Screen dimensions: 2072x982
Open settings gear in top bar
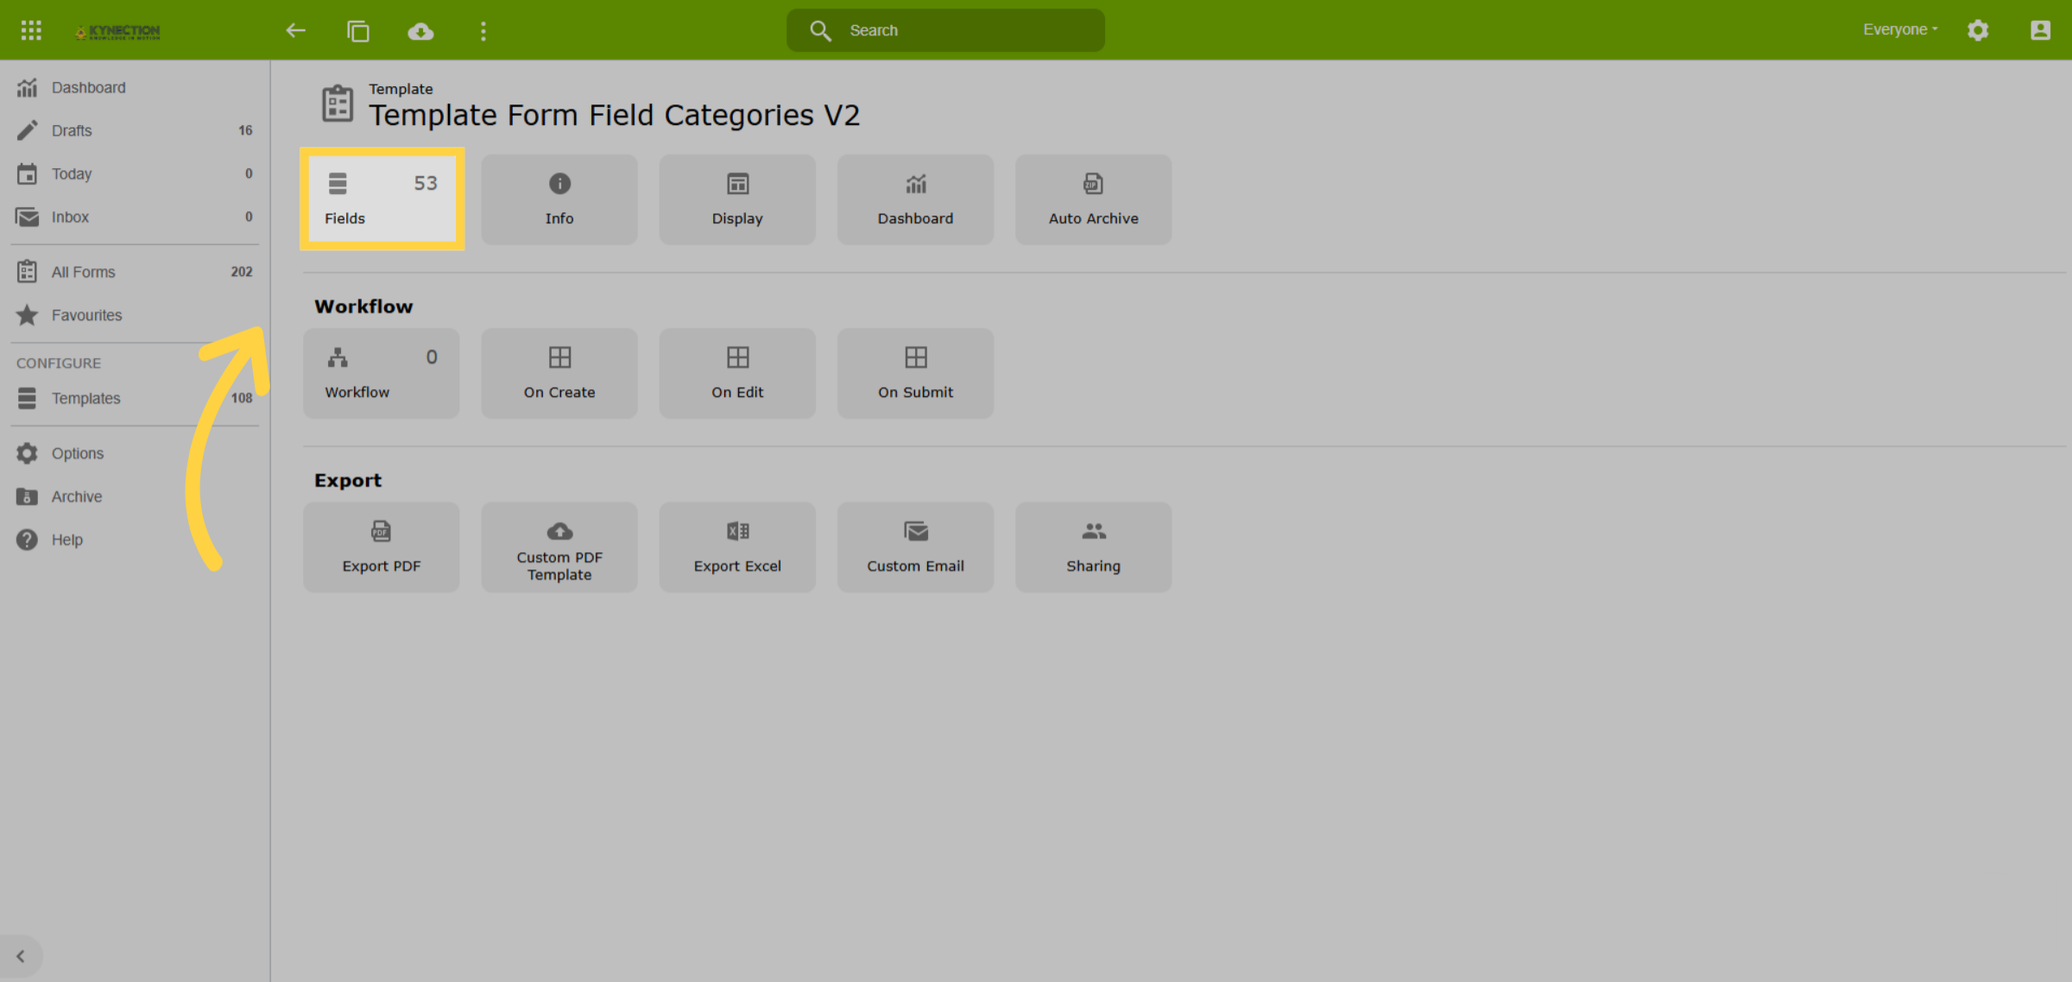[1978, 30]
